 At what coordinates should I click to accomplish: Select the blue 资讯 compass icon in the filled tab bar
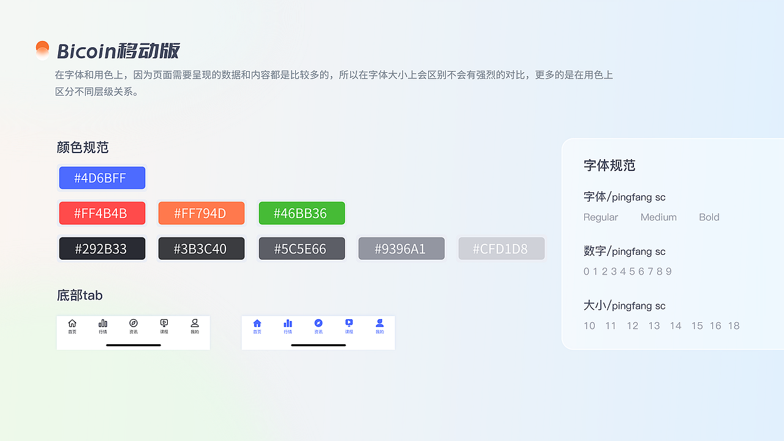click(318, 323)
